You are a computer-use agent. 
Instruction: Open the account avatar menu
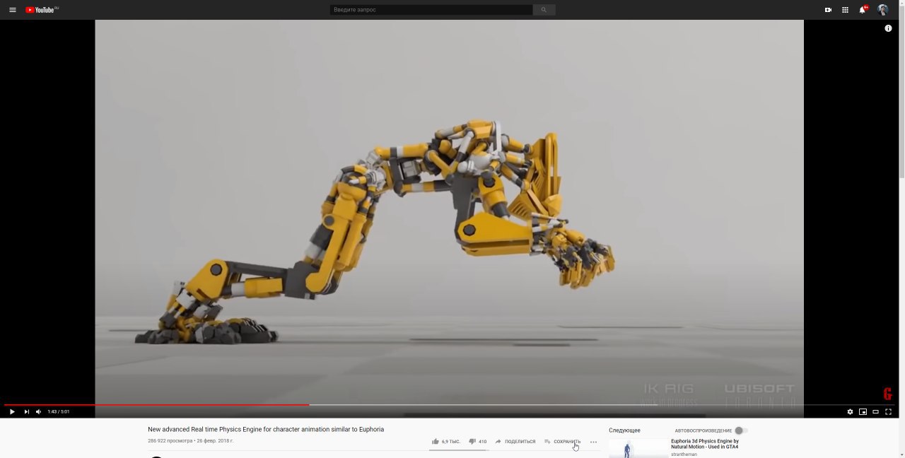point(882,10)
